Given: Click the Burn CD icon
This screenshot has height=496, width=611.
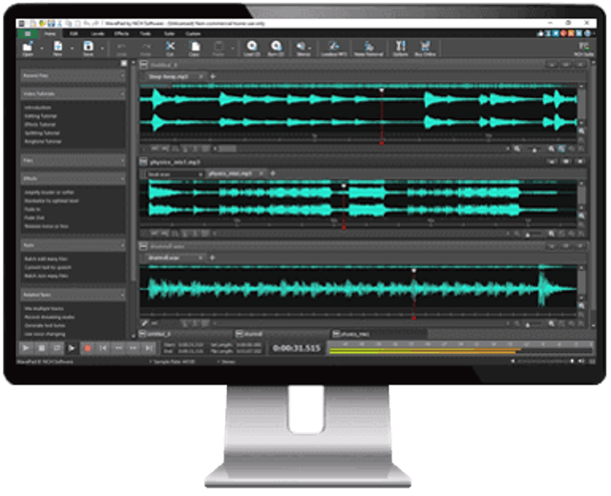Looking at the screenshot, I should point(276,49).
